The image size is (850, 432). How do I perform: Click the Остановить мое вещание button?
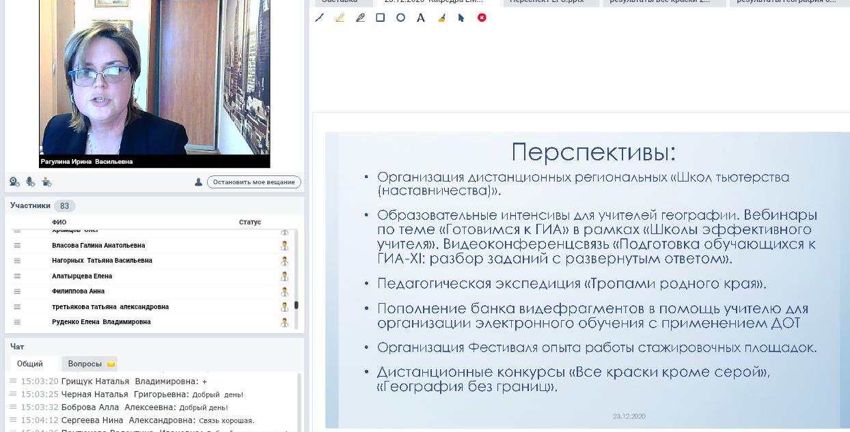(254, 182)
